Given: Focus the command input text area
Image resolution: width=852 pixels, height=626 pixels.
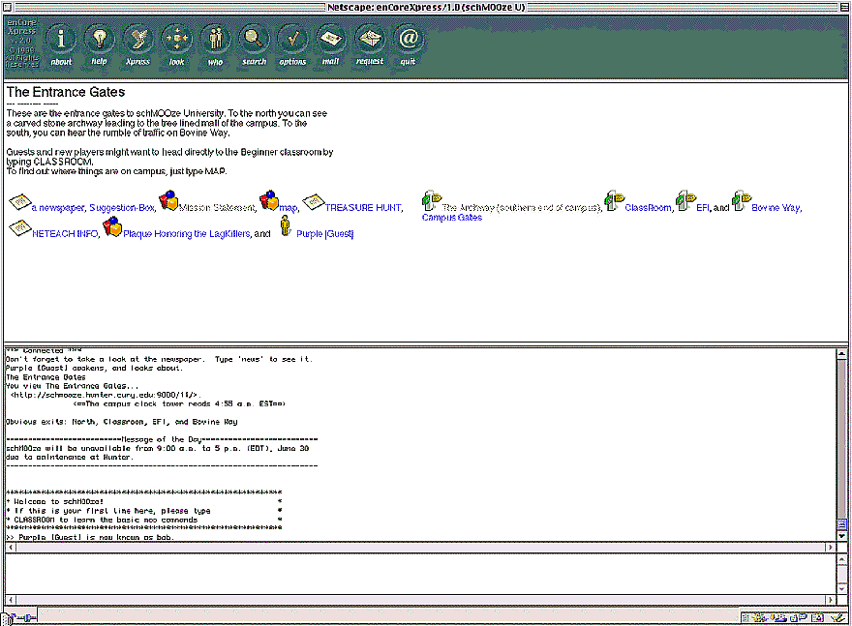Looking at the screenshot, I should coord(420,575).
